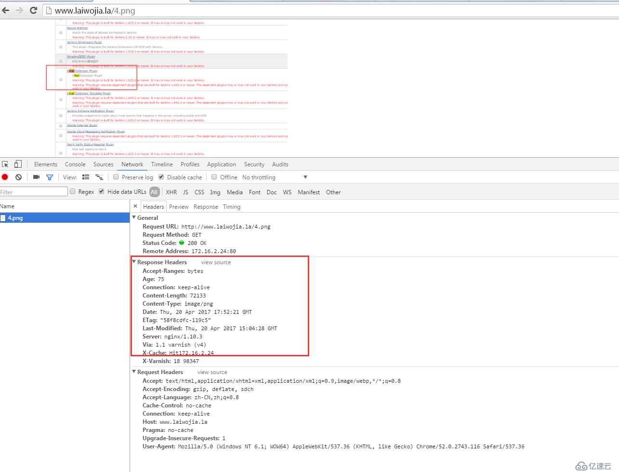The height and width of the screenshot is (472, 619).
Task: Toggle the network filter funnel icon
Action: [x=49, y=177]
